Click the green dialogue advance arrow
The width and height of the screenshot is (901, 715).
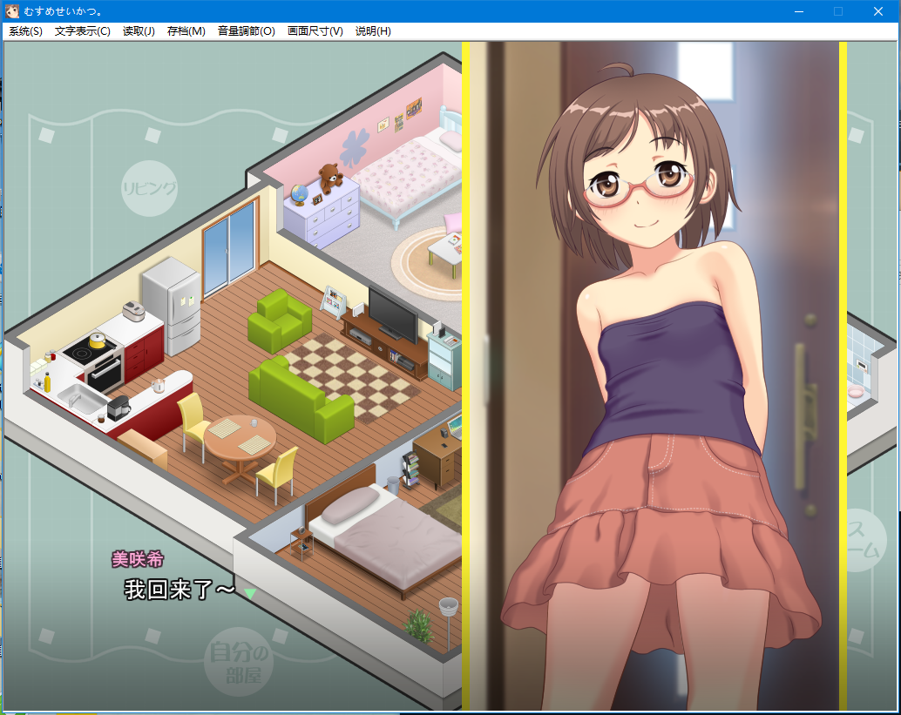coord(250,593)
